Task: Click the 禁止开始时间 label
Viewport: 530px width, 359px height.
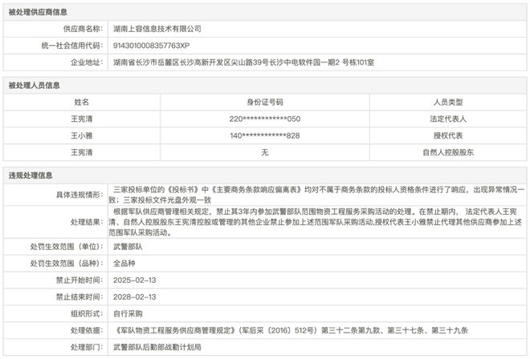Action: pyautogui.click(x=79, y=280)
